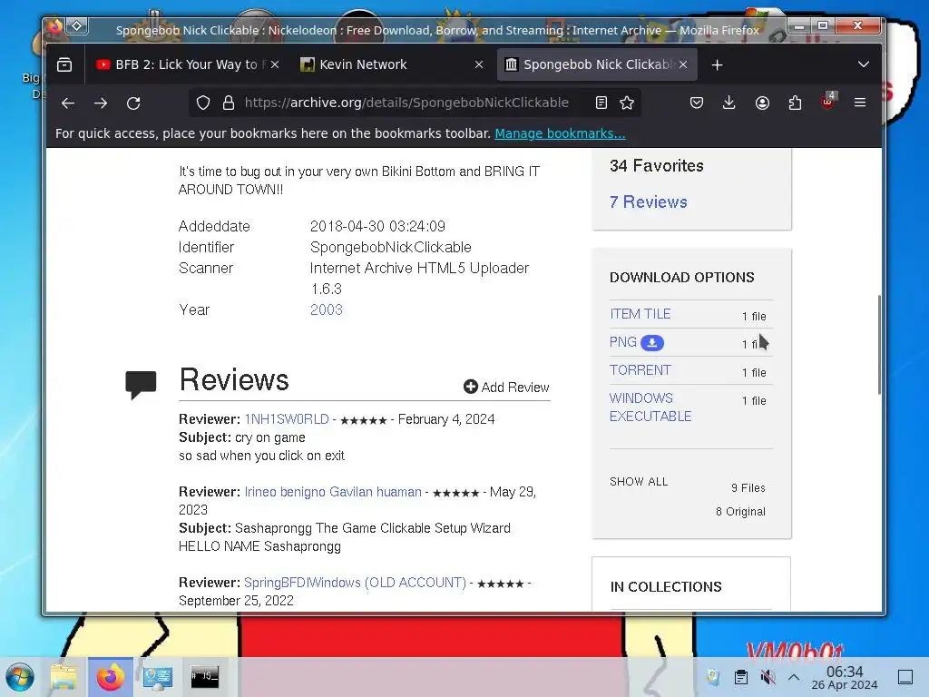Click the Manage bookmarks link
Screen dimensions: 929x697
(x=560, y=133)
